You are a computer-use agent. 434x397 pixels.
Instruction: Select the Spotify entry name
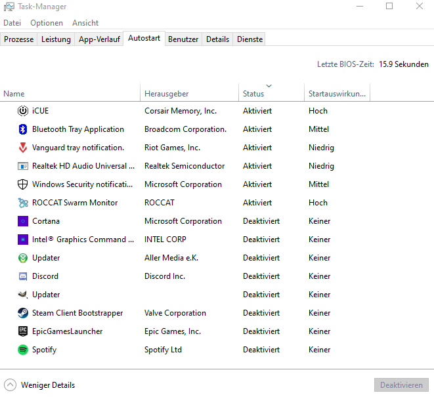coord(44,350)
